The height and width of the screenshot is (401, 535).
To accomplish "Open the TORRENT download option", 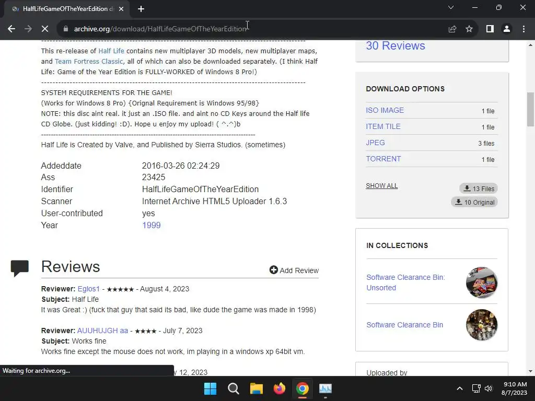I will click(x=383, y=159).
